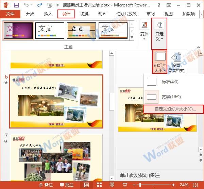Switch to Reading view in status bar
The width and height of the screenshot is (204, 189).
pyautogui.click(x=112, y=185)
